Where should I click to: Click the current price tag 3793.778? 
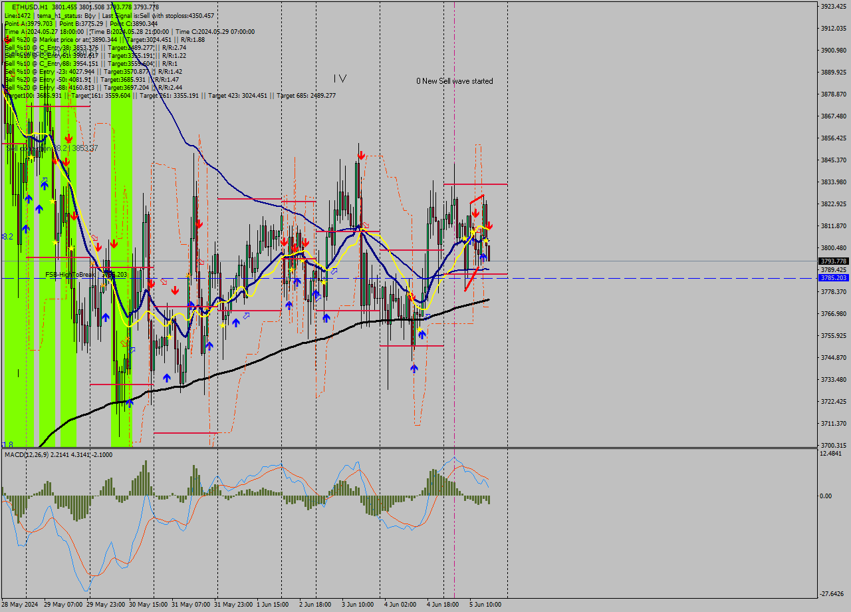[x=833, y=261]
